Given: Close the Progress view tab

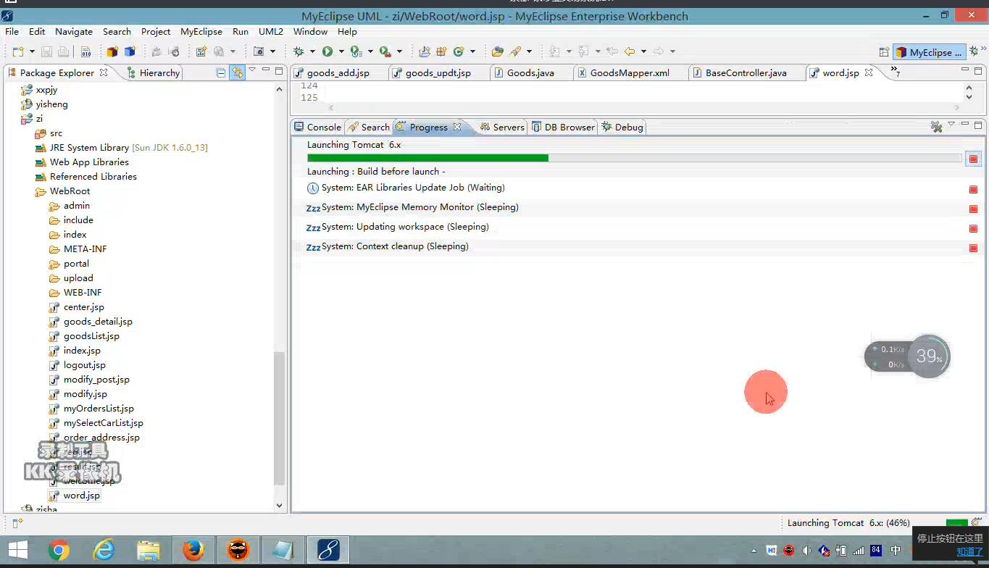Looking at the screenshot, I should (457, 127).
